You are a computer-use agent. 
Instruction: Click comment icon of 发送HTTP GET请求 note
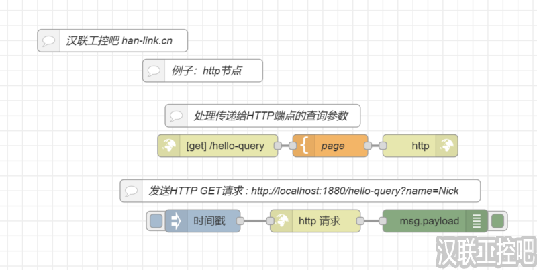point(132,191)
